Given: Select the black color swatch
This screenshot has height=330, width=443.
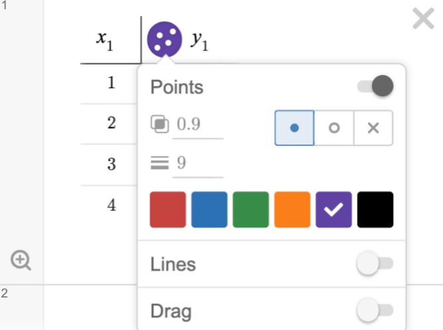Looking at the screenshot, I should click(x=375, y=209).
